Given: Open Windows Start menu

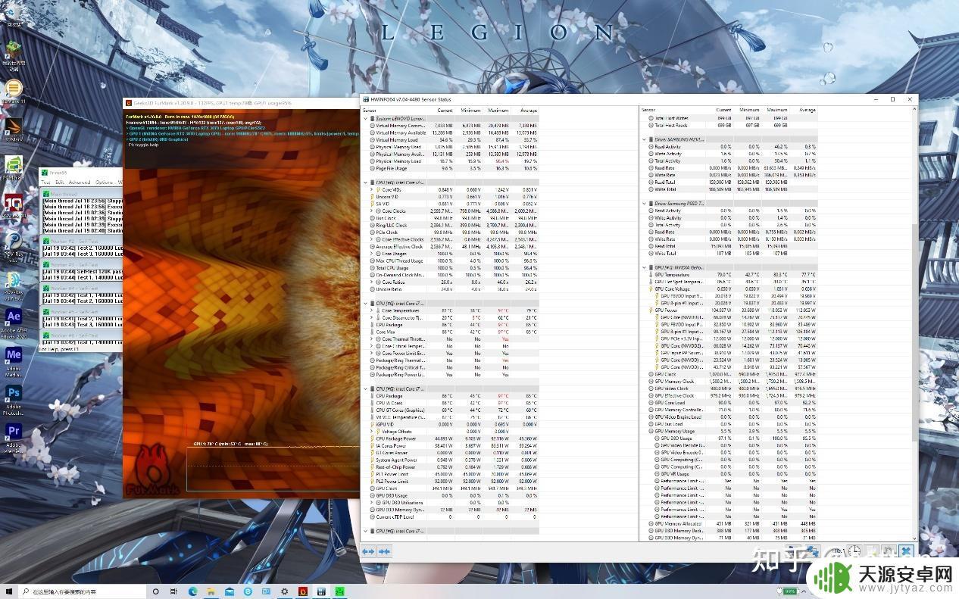Looking at the screenshot, I should [10, 591].
